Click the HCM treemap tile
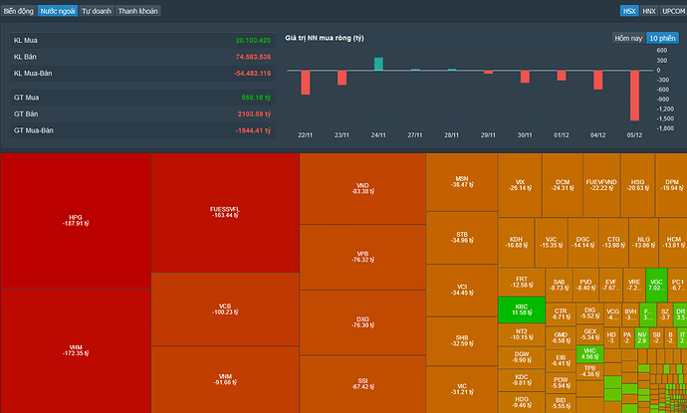 673,243
